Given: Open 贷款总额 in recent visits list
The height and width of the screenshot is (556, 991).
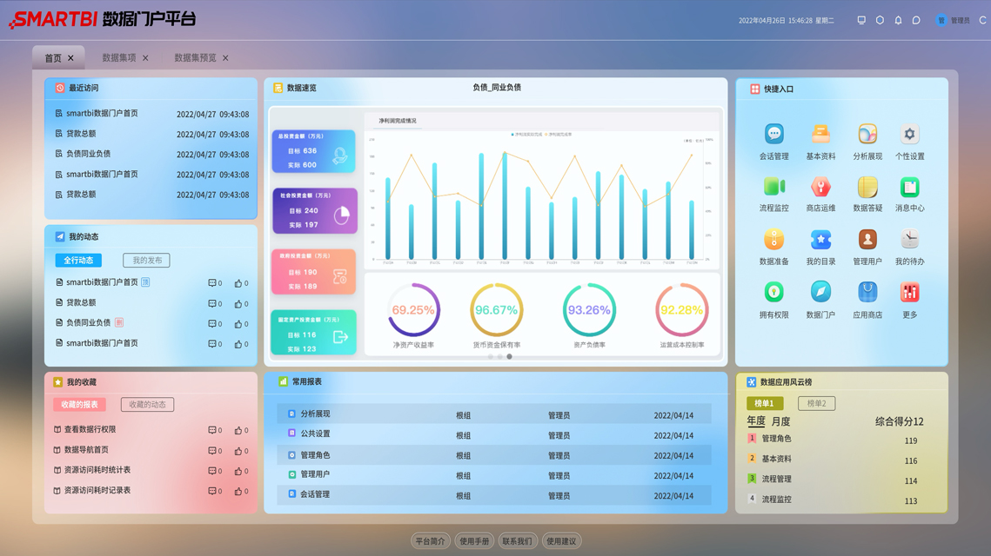Looking at the screenshot, I should tap(81, 134).
